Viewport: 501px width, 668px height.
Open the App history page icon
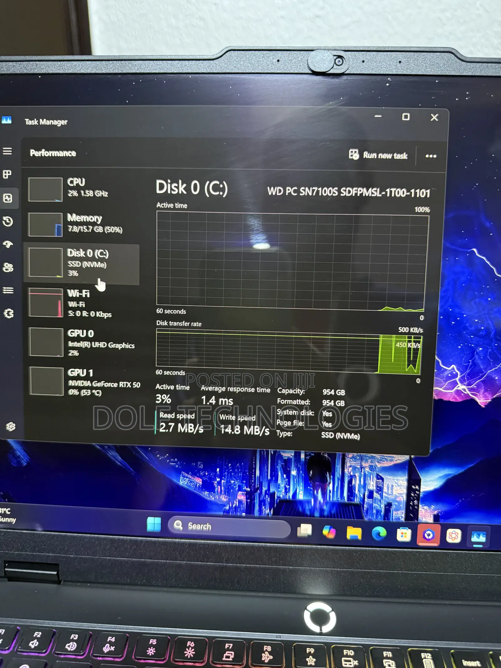[x=8, y=221]
